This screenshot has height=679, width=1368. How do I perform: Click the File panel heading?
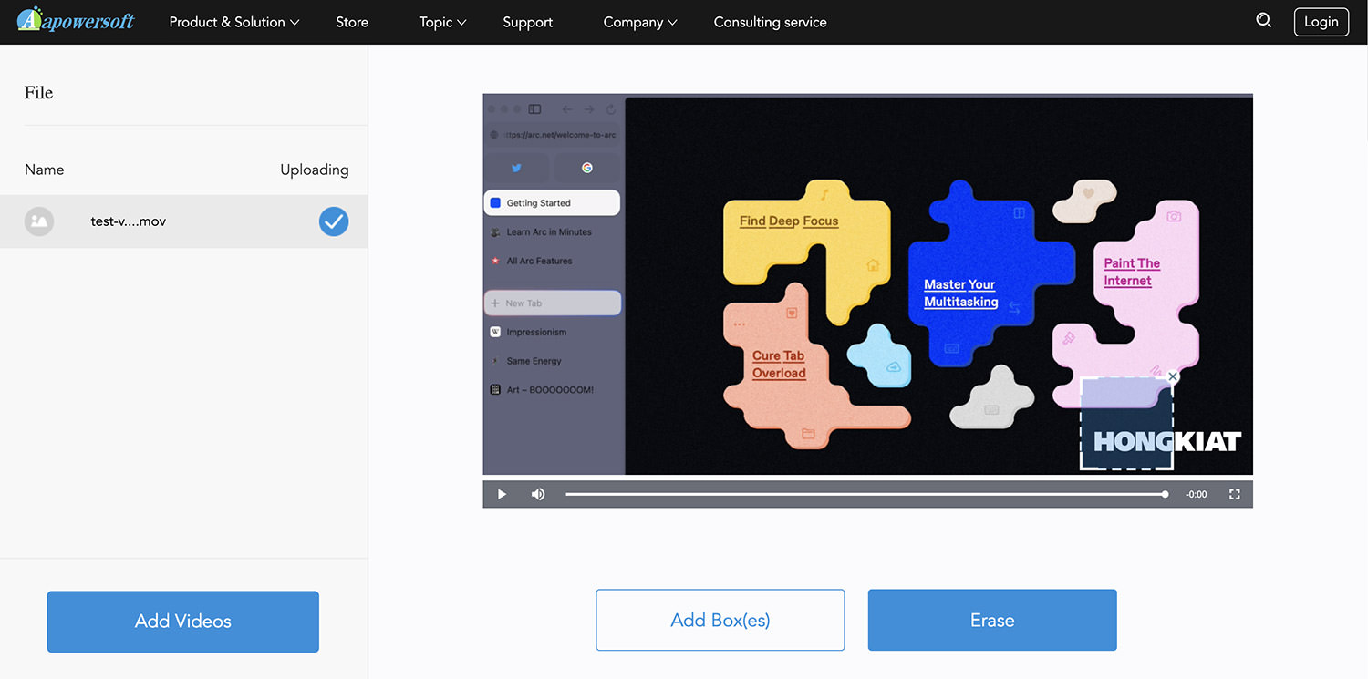(38, 93)
